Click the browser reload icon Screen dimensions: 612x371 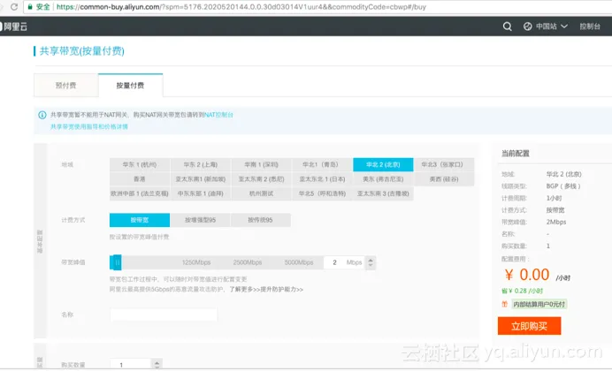coord(14,7)
